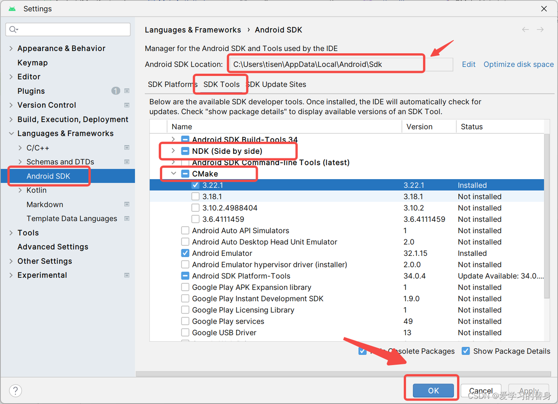Open Advanced Settings page
Screen dimensions: 558x404
point(53,247)
